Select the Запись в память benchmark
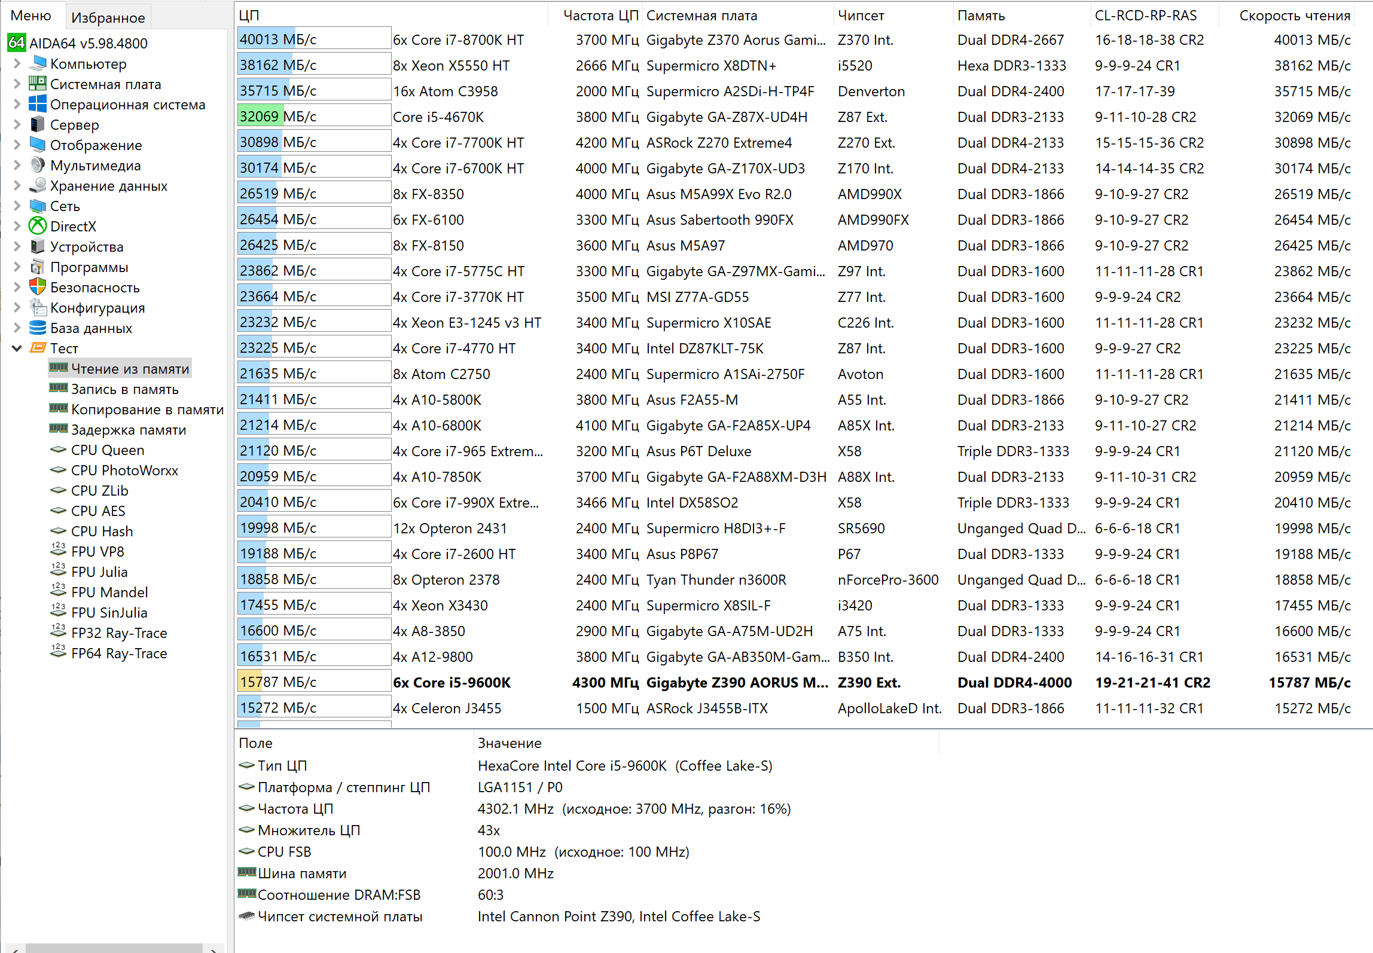The height and width of the screenshot is (953, 1373). 124,389
